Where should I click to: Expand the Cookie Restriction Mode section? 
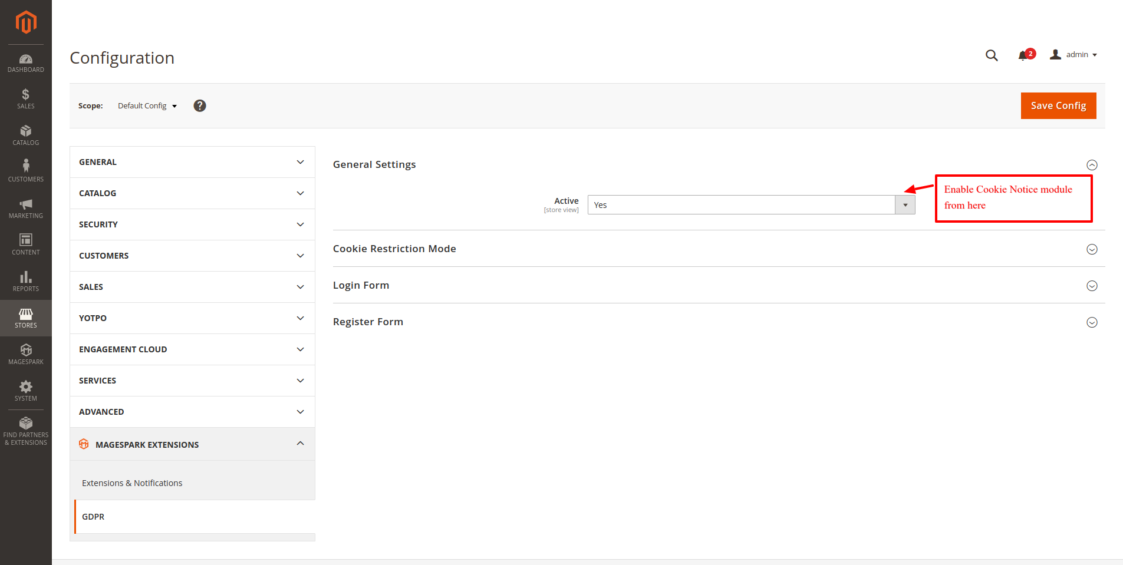click(1092, 249)
